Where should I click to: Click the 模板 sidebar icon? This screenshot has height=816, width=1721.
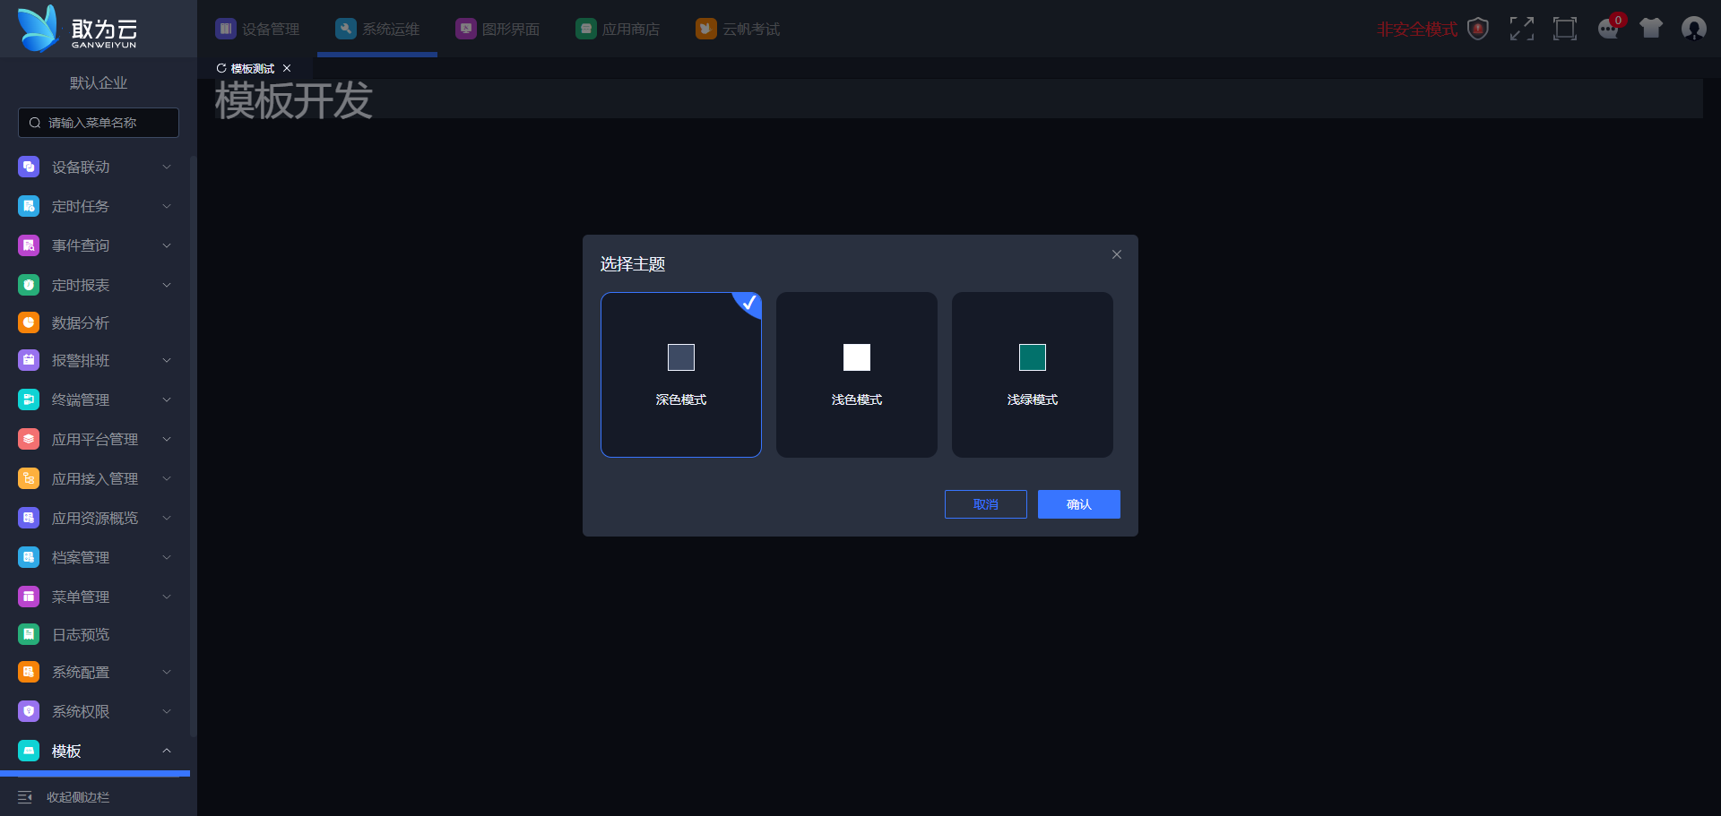[x=29, y=751]
